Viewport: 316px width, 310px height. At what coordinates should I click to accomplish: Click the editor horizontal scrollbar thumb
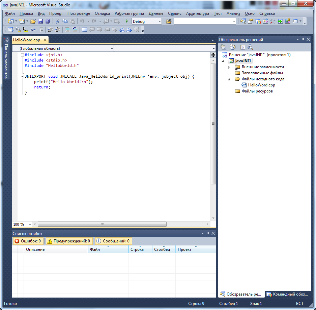[x=102, y=224]
